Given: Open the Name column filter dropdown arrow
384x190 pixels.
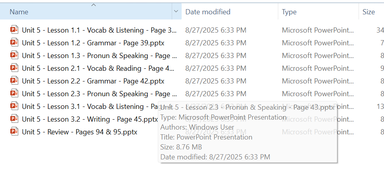Looking at the screenshot, I should (176, 12).
